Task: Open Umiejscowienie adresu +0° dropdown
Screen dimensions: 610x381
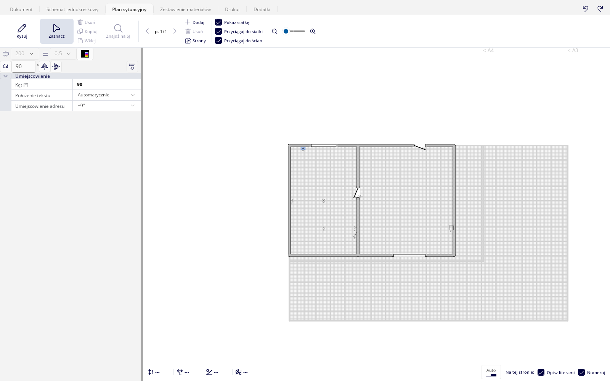Action: [x=107, y=106]
